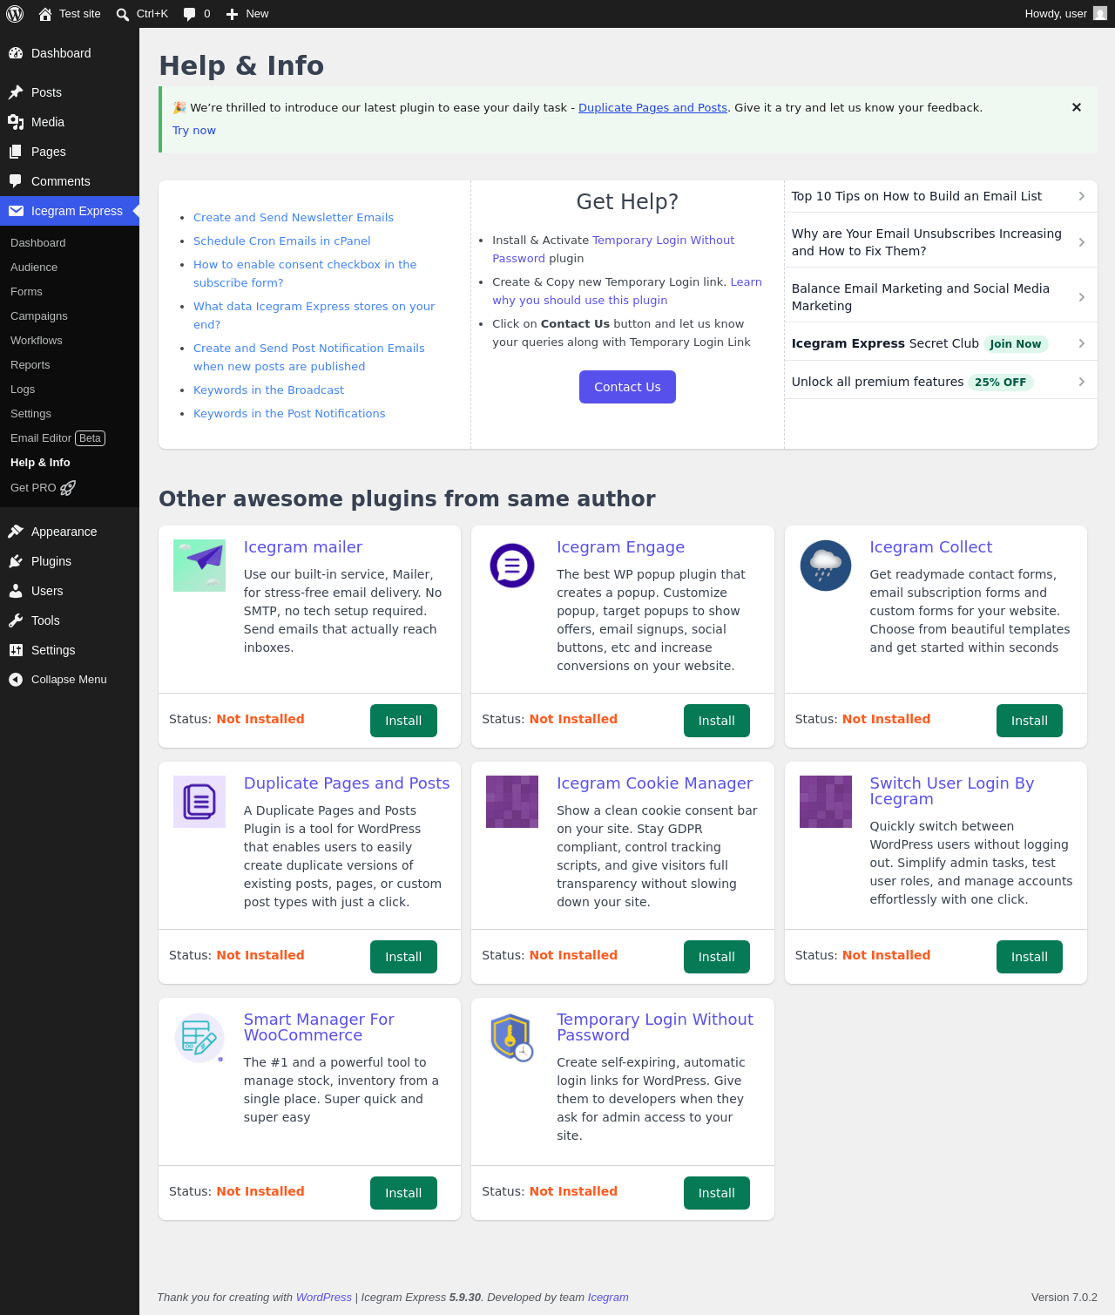Click the Appearance paintbrush icon
This screenshot has width=1115, height=1315.
tap(16, 532)
